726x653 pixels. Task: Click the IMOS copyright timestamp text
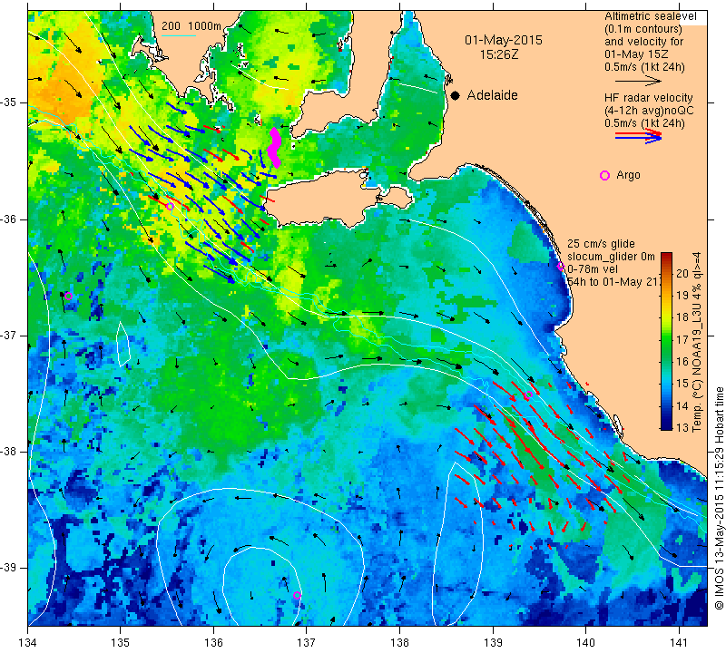pyautogui.click(x=719, y=498)
